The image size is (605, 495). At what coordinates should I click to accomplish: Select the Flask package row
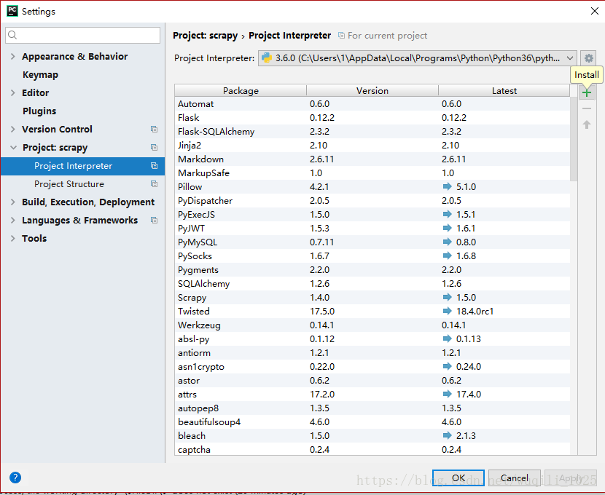pyautogui.click(x=372, y=118)
